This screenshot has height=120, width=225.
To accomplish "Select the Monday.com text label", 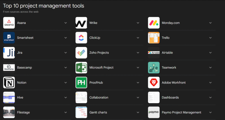I will (171, 23).
